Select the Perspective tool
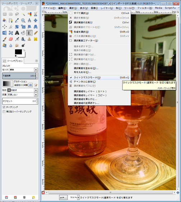 [36, 27]
